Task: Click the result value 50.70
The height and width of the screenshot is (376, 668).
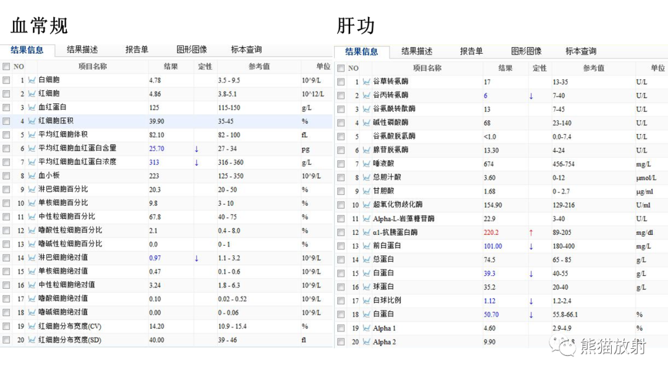Action: pyautogui.click(x=490, y=315)
